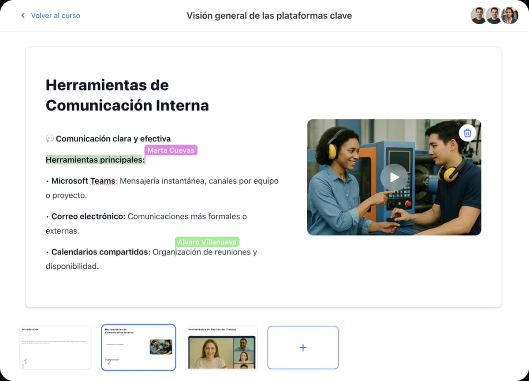The image size is (529, 381).
Task: Click the Marta Cuevas collaborator name tag
Action: [x=171, y=150]
